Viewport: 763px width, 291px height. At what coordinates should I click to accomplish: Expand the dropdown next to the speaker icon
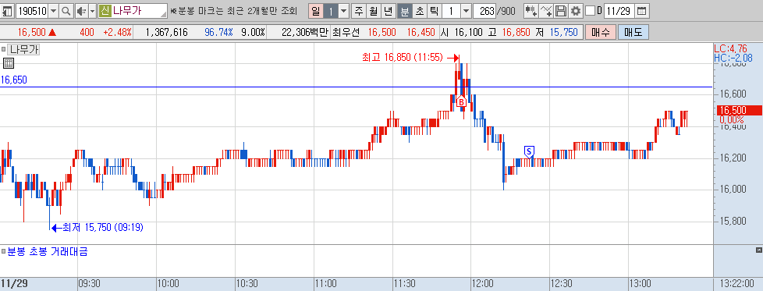(x=93, y=11)
